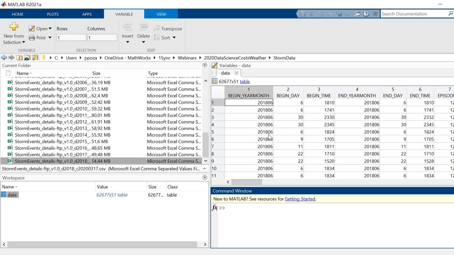Click the Undo arrow in quick access toolbar
The height and width of the screenshot is (255, 454).
[339, 14]
